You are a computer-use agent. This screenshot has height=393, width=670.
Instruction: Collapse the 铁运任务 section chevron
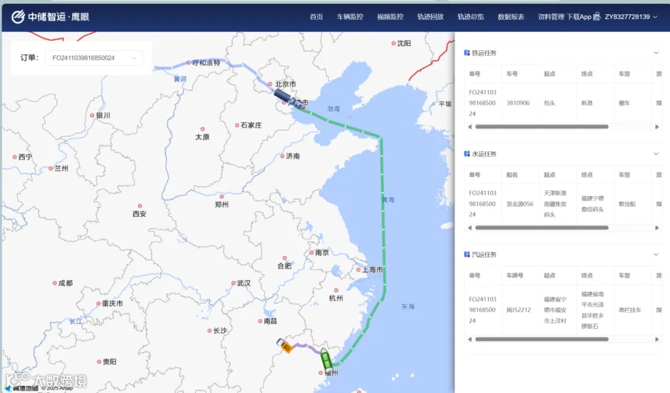tap(656, 53)
